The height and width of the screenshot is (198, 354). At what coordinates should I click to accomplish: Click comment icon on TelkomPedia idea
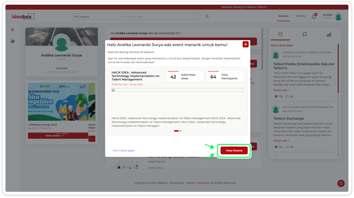[x=287, y=97]
